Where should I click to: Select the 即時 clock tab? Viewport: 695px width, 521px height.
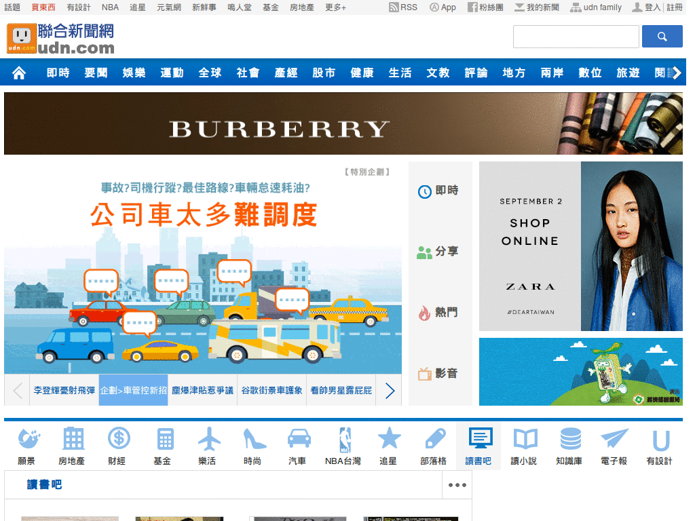click(440, 191)
